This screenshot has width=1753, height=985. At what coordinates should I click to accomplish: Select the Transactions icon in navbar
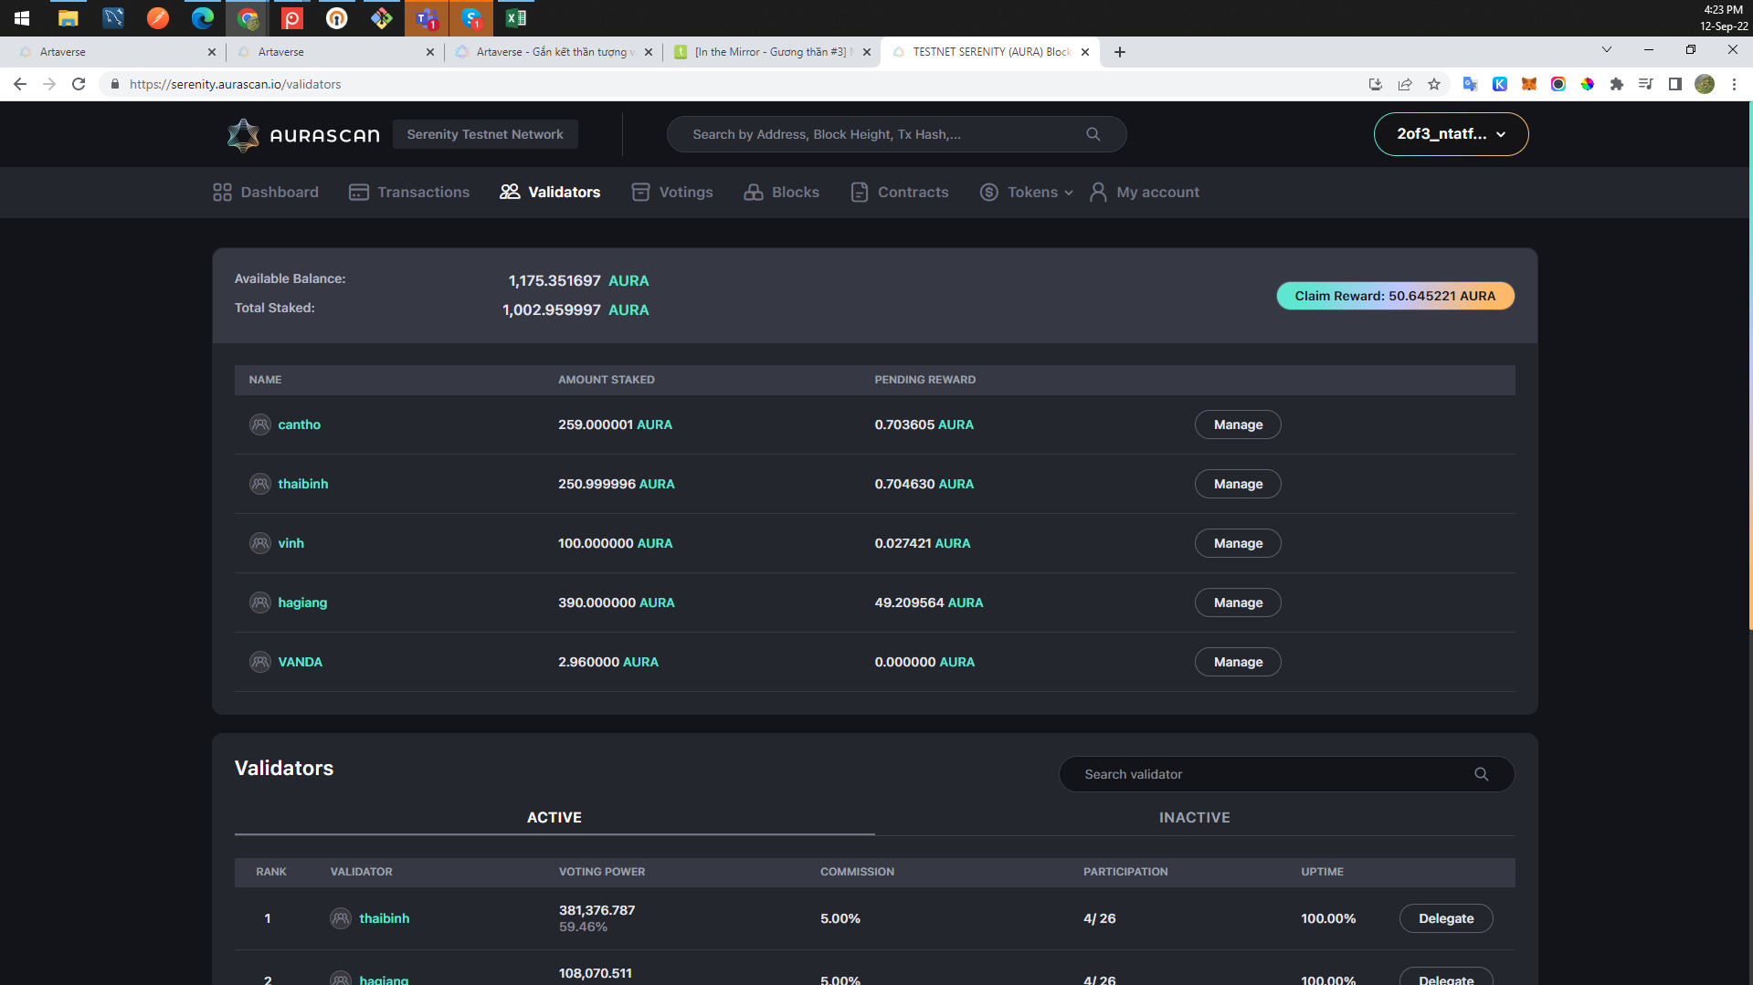[x=358, y=192]
